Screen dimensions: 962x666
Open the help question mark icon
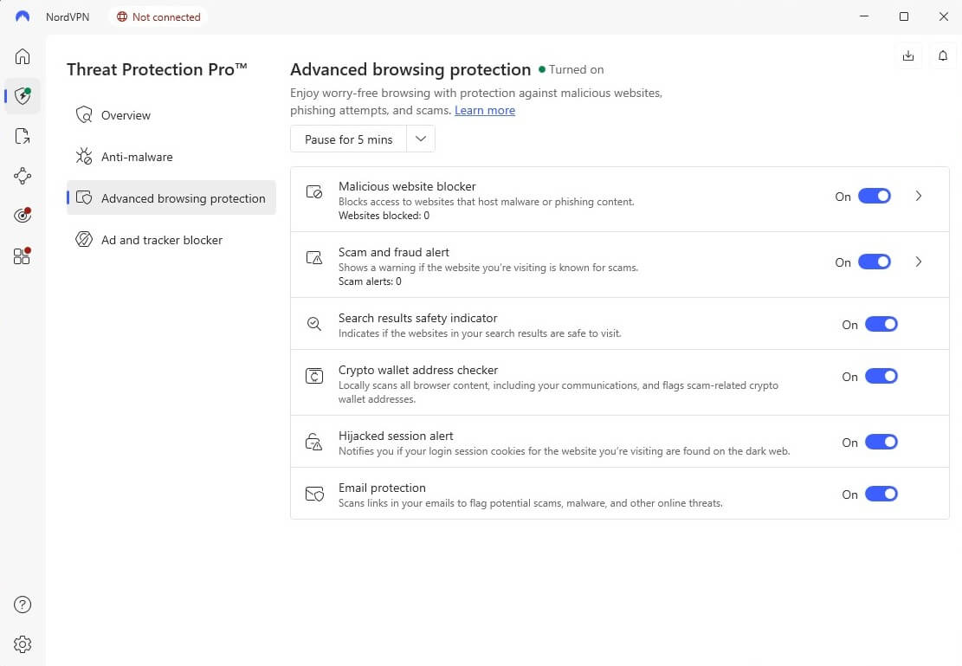coord(23,605)
